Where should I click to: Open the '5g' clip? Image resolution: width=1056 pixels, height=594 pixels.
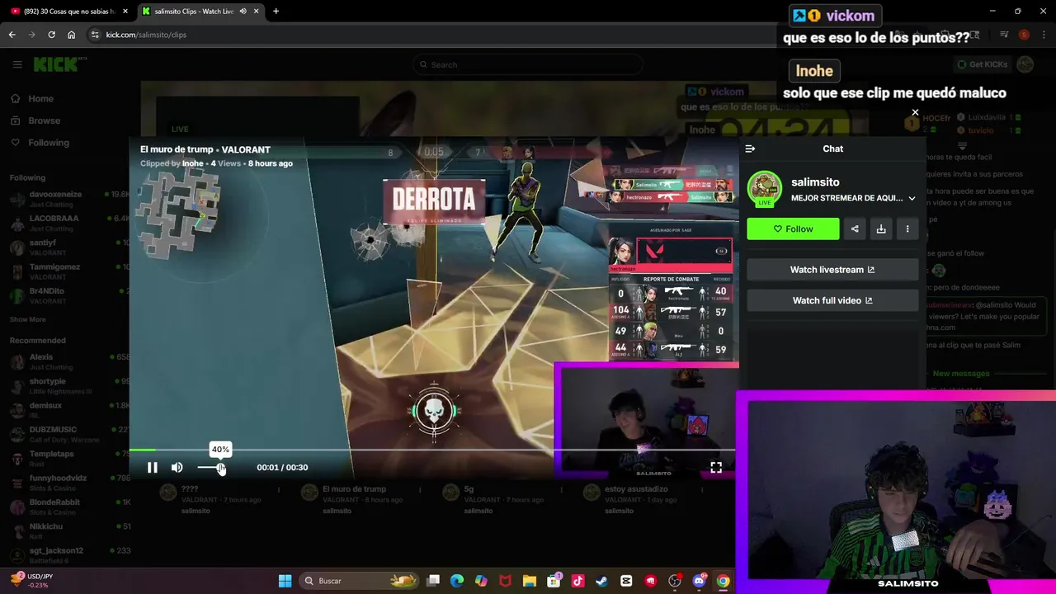(469, 489)
